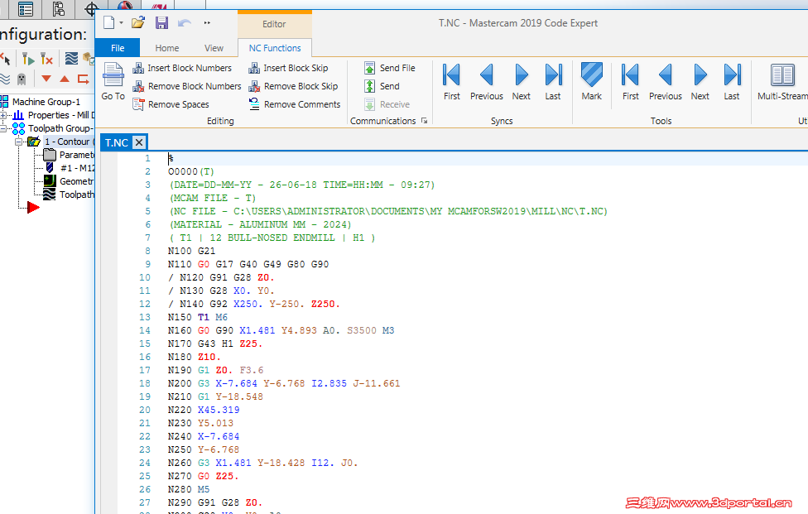The width and height of the screenshot is (808, 514).
Task: Click Remove Comments
Action: [x=294, y=104]
